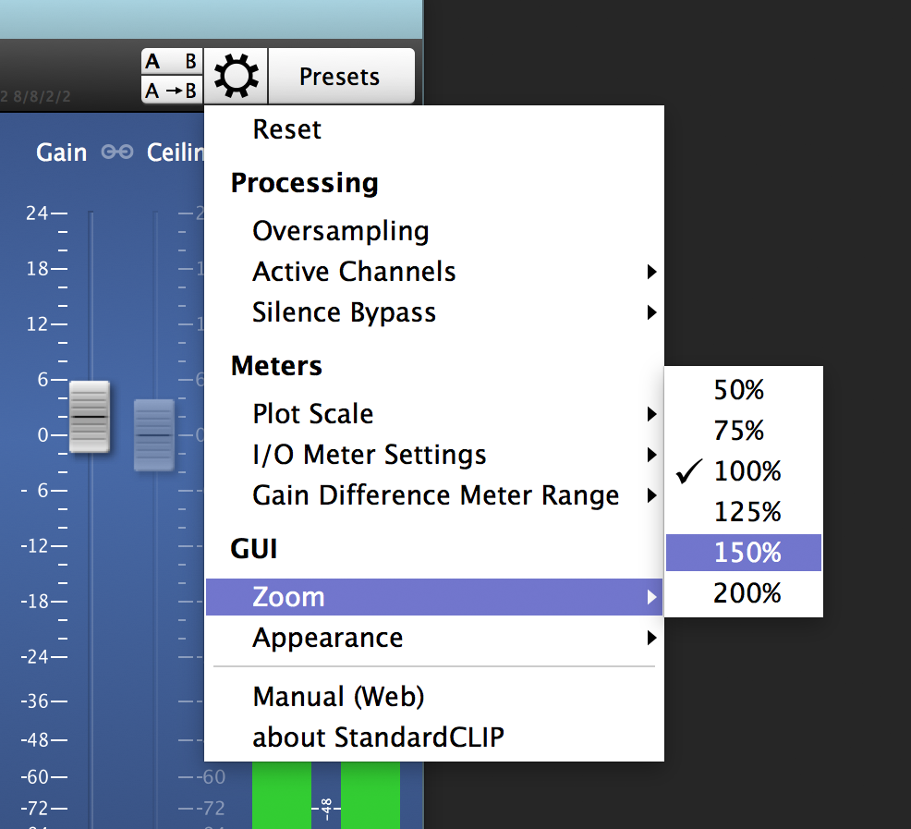The width and height of the screenshot is (911, 829).
Task: Copy A to B settings
Action: click(x=172, y=91)
